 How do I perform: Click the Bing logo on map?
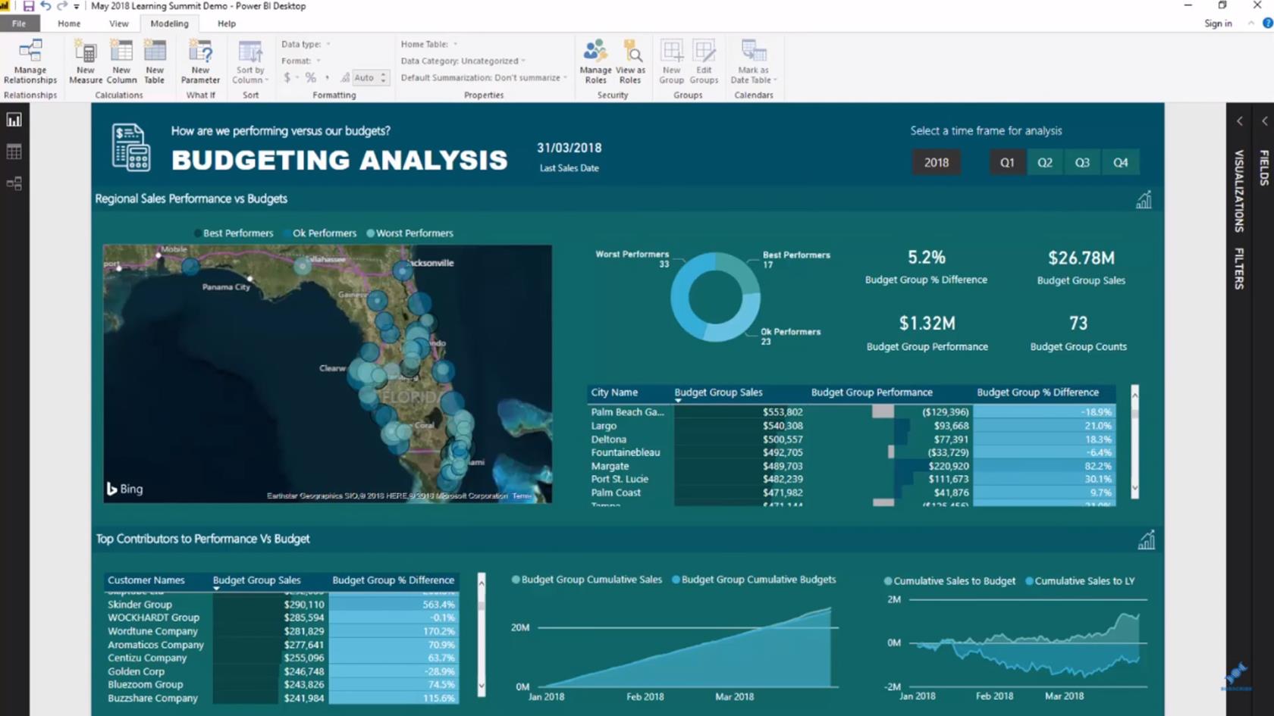coord(124,489)
